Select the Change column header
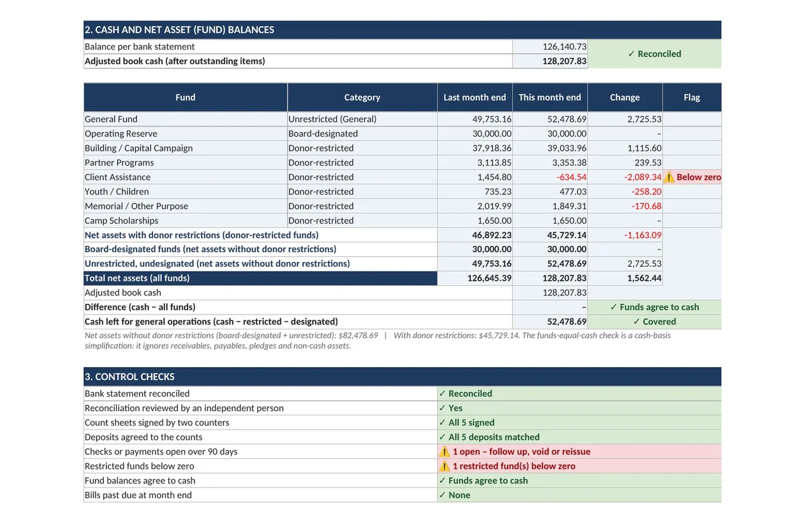The height and width of the screenshot is (523, 805). (625, 97)
